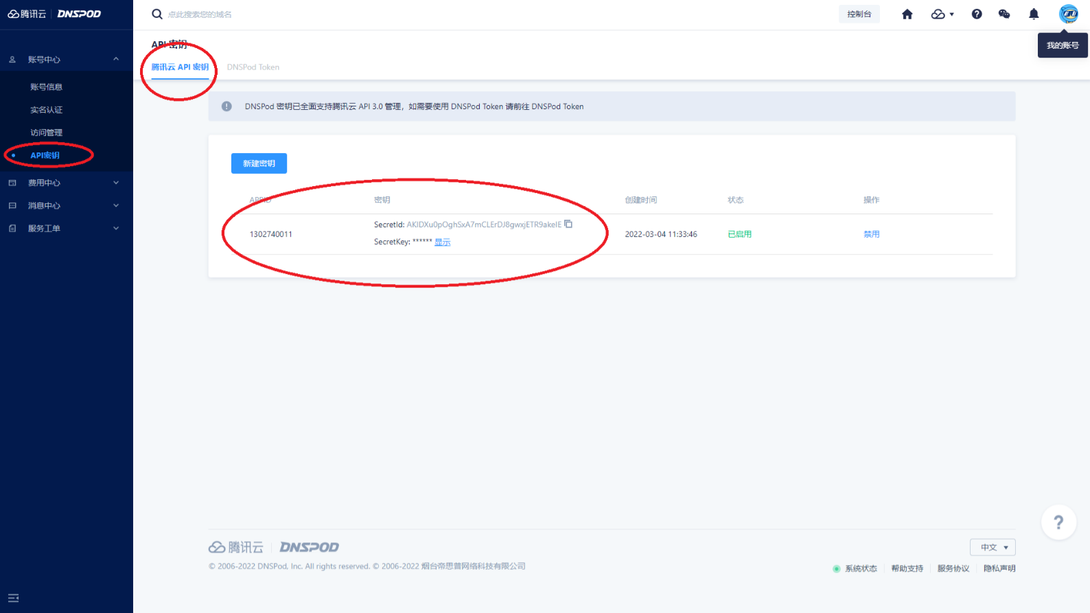Click the floating help question mark button
Viewport: 1090px width, 613px height.
pos(1058,522)
